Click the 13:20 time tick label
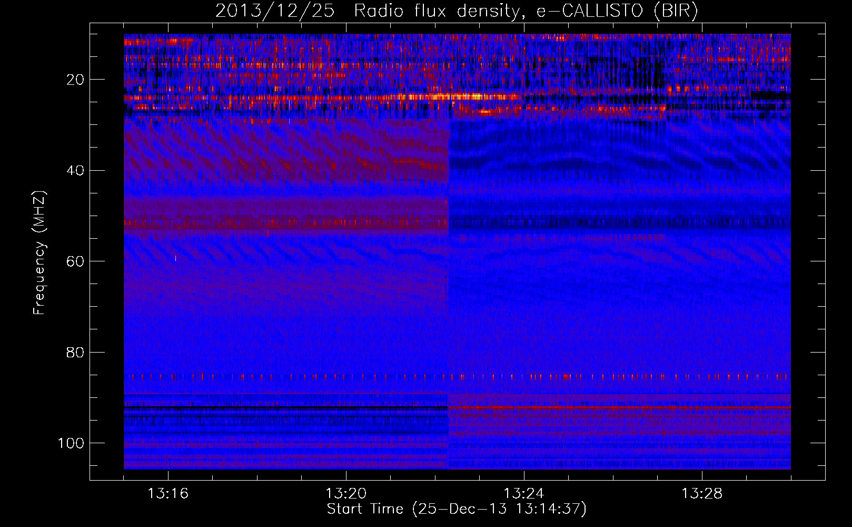This screenshot has height=527, width=852. pyautogui.click(x=346, y=494)
